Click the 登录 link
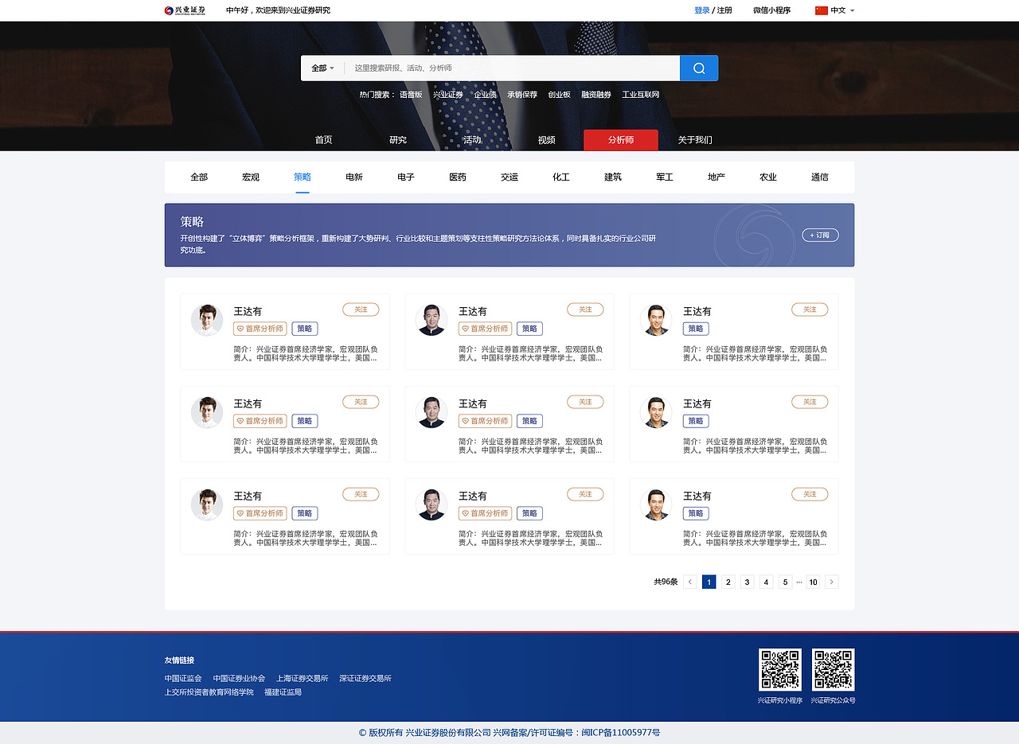Viewport: 1019px width, 744px height. click(701, 10)
